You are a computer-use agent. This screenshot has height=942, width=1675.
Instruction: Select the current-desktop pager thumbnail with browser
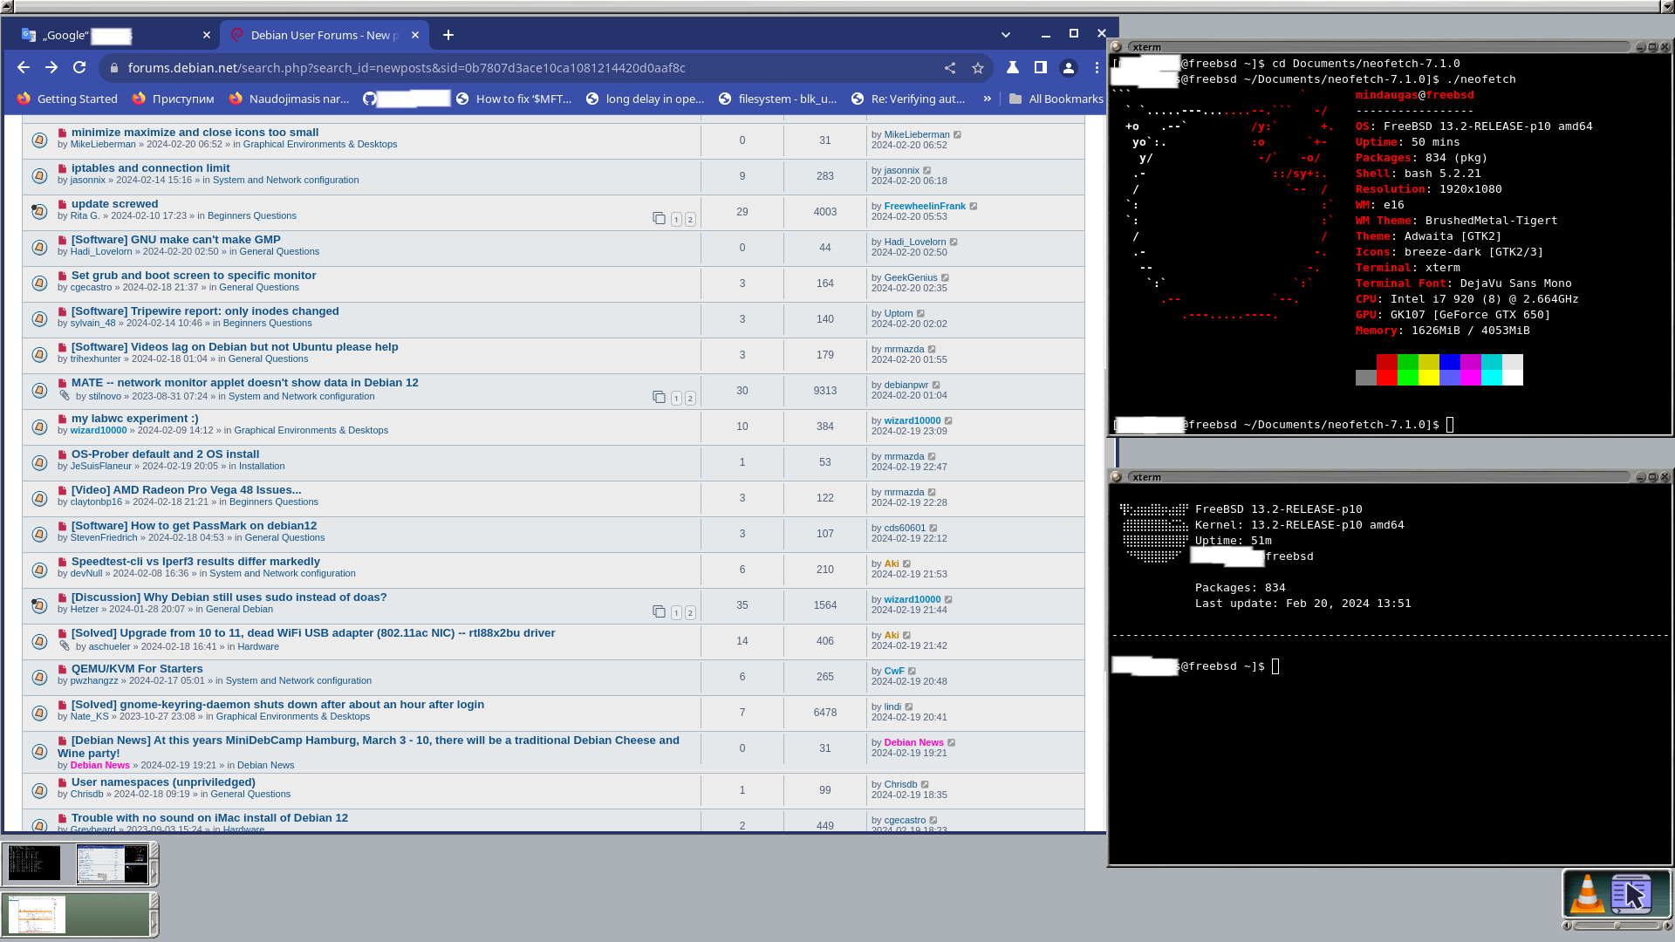pos(113,863)
